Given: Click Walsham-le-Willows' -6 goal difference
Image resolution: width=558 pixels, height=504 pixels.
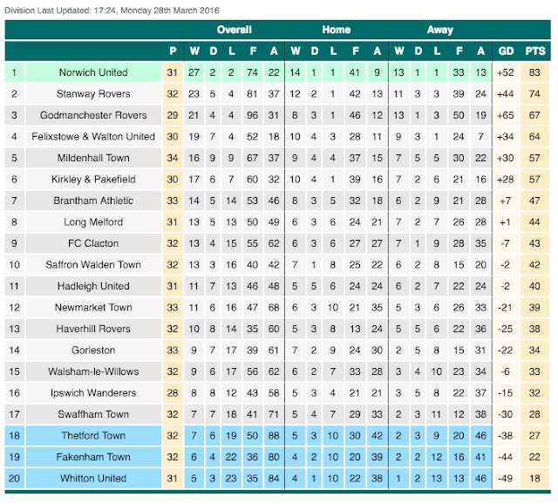Looking at the screenshot, I should click(x=506, y=371).
